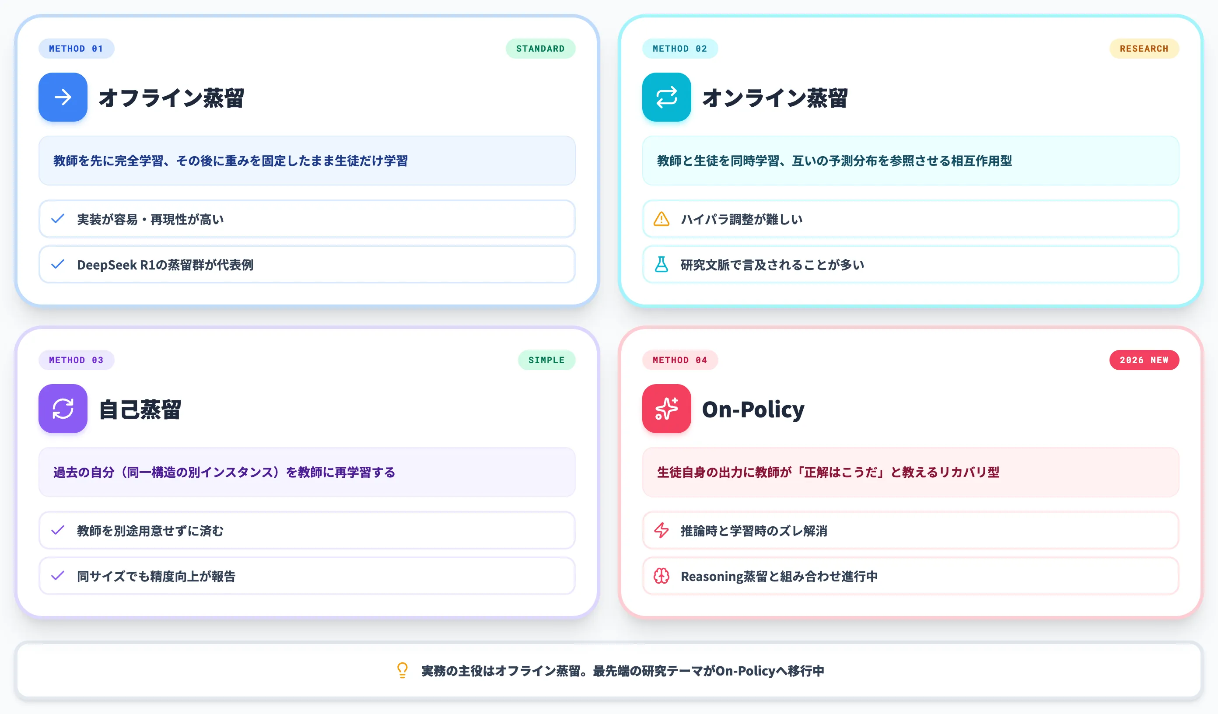Click the warning triangle icon next to ハイパラ調整が難しい
1218x714 pixels.
661,219
